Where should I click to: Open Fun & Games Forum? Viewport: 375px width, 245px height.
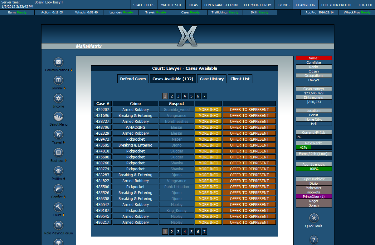[221, 5]
